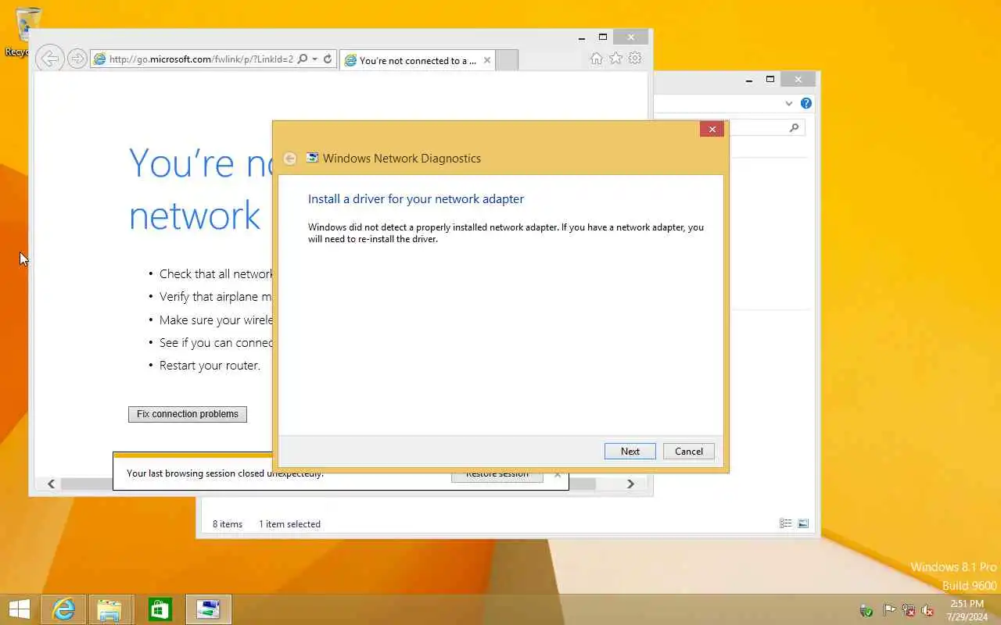Switch to details view in File Explorer
Screen dimensions: 1001x625
(x=785, y=523)
